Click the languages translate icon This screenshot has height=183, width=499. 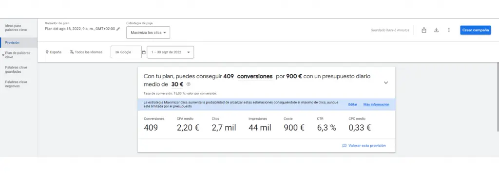(x=72, y=52)
